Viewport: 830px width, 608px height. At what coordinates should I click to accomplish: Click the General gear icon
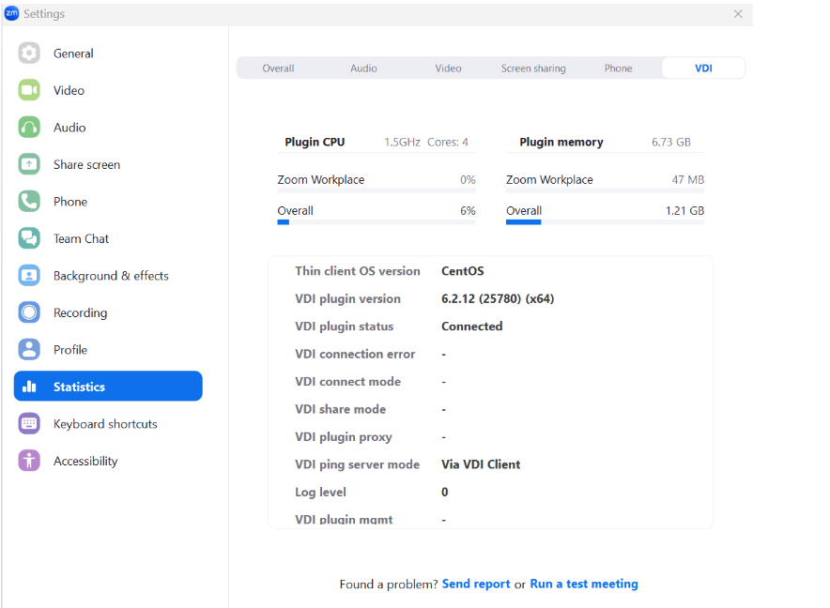click(x=29, y=53)
